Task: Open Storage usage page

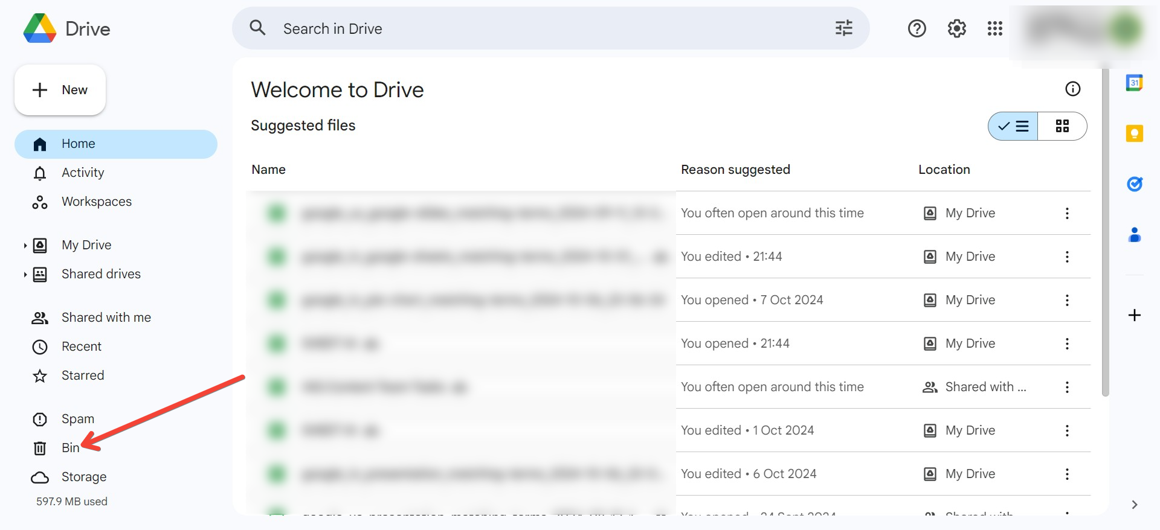Action: [x=83, y=477]
